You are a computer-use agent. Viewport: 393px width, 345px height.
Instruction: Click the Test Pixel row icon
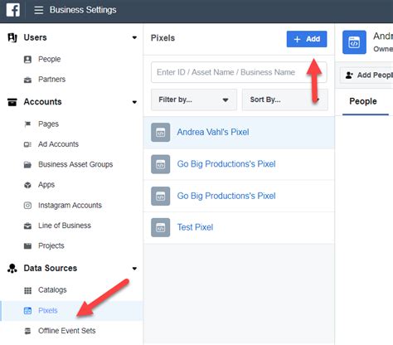click(x=161, y=227)
